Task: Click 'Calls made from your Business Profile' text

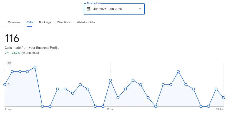Action: tap(32, 48)
